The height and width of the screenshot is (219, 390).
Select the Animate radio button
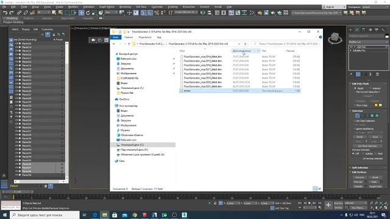pos(370,88)
